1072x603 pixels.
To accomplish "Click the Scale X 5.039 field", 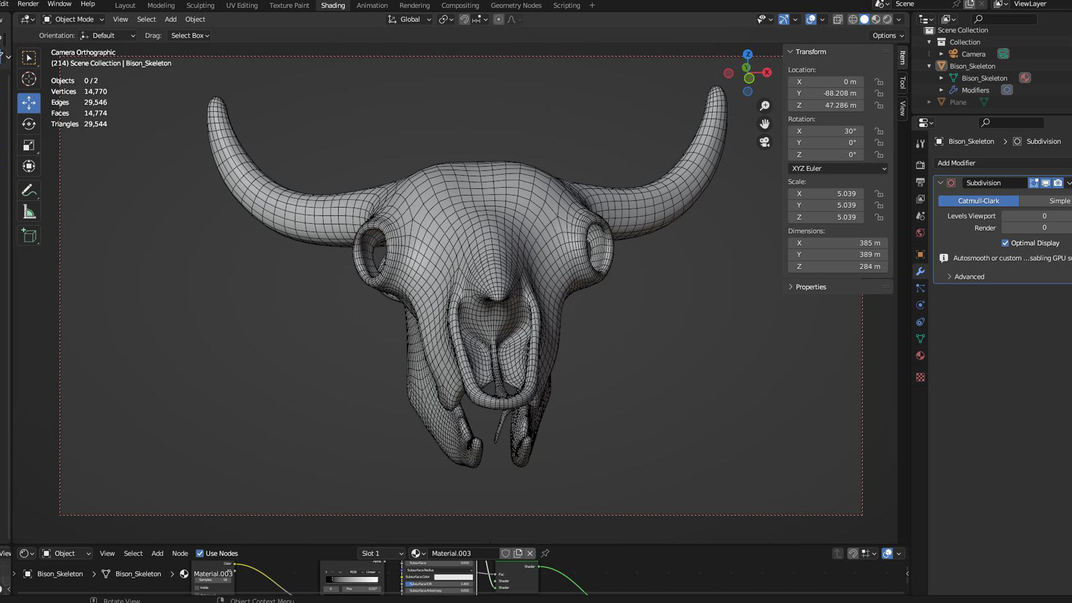I will [x=826, y=194].
